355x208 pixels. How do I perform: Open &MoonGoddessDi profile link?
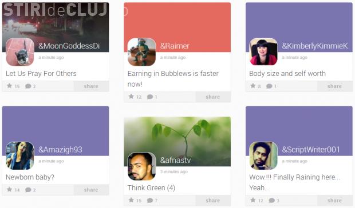click(69, 46)
